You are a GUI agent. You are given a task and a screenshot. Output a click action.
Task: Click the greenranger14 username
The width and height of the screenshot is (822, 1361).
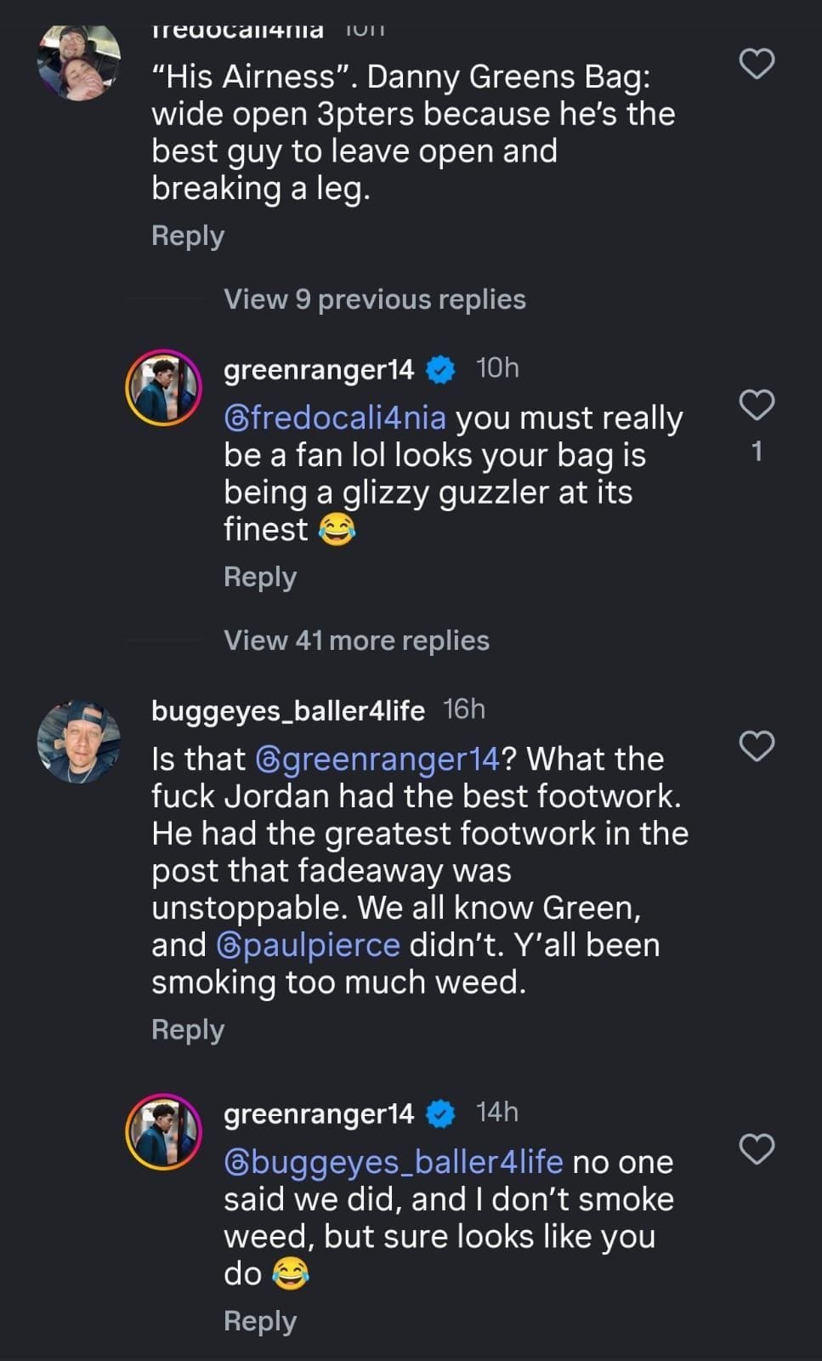pyautogui.click(x=317, y=369)
